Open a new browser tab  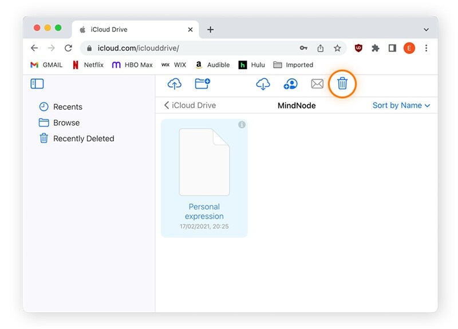(210, 30)
